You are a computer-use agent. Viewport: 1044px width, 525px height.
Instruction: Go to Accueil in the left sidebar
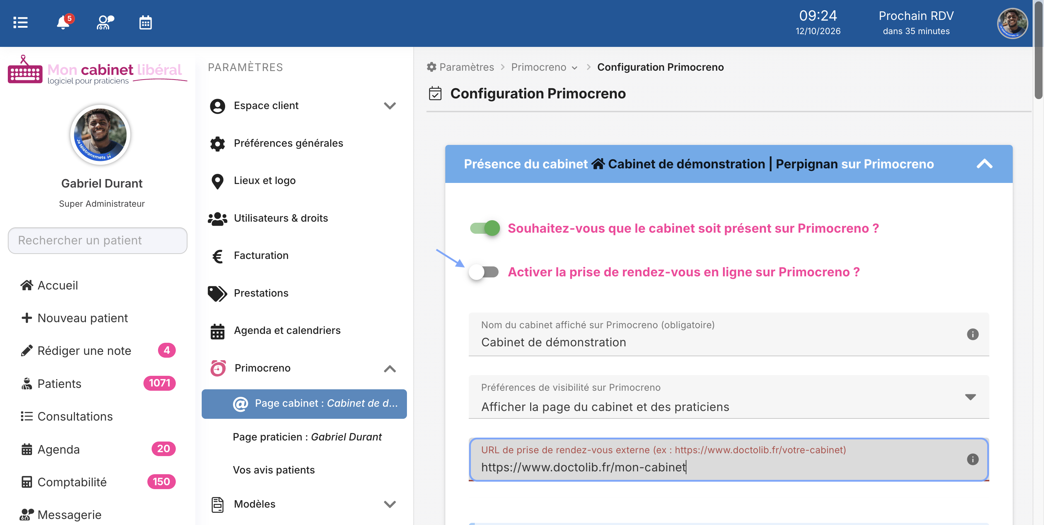49,285
